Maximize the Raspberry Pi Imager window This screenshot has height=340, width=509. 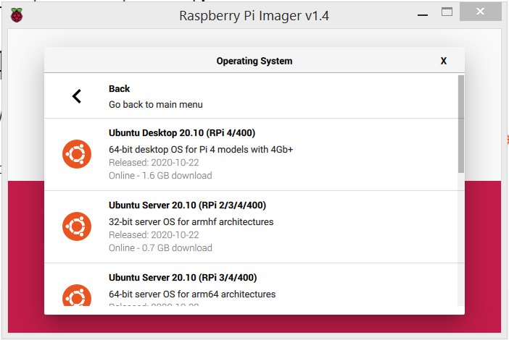tap(447, 12)
